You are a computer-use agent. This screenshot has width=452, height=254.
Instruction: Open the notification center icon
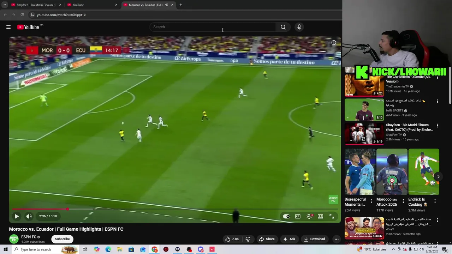(445, 249)
